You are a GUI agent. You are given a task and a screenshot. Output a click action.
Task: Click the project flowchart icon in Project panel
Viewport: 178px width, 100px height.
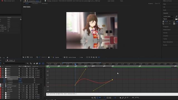click(21, 19)
